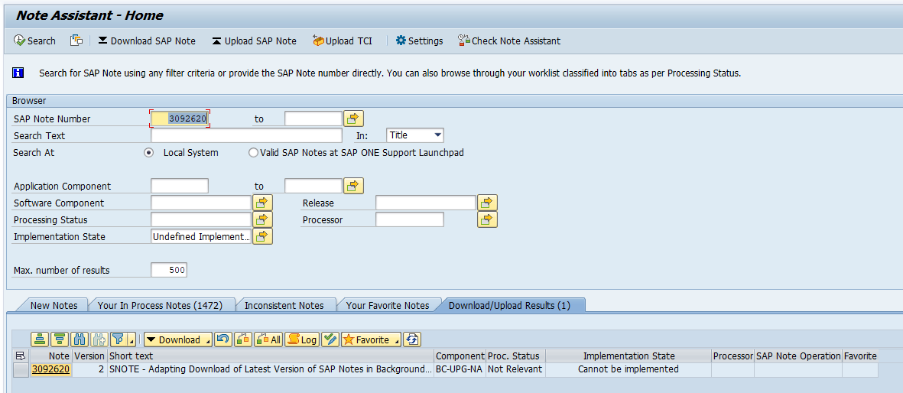Open Note Assistant Settings
Image resolution: width=903 pixels, height=393 pixels.
(419, 41)
